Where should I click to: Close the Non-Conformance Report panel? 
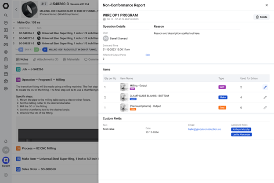point(267,5)
